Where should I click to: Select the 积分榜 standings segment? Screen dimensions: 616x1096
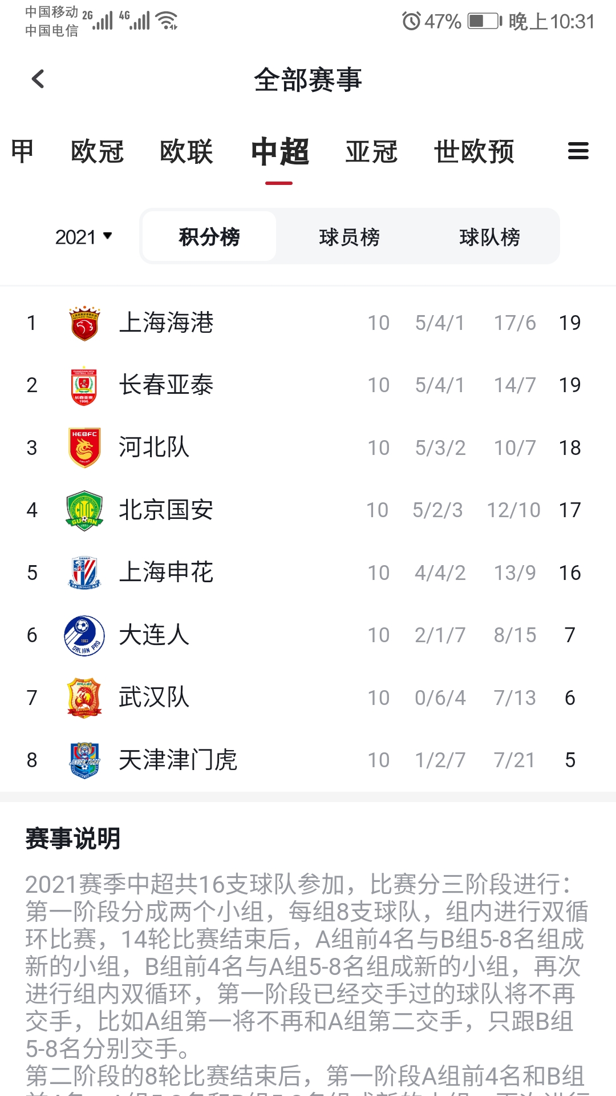[x=209, y=237]
